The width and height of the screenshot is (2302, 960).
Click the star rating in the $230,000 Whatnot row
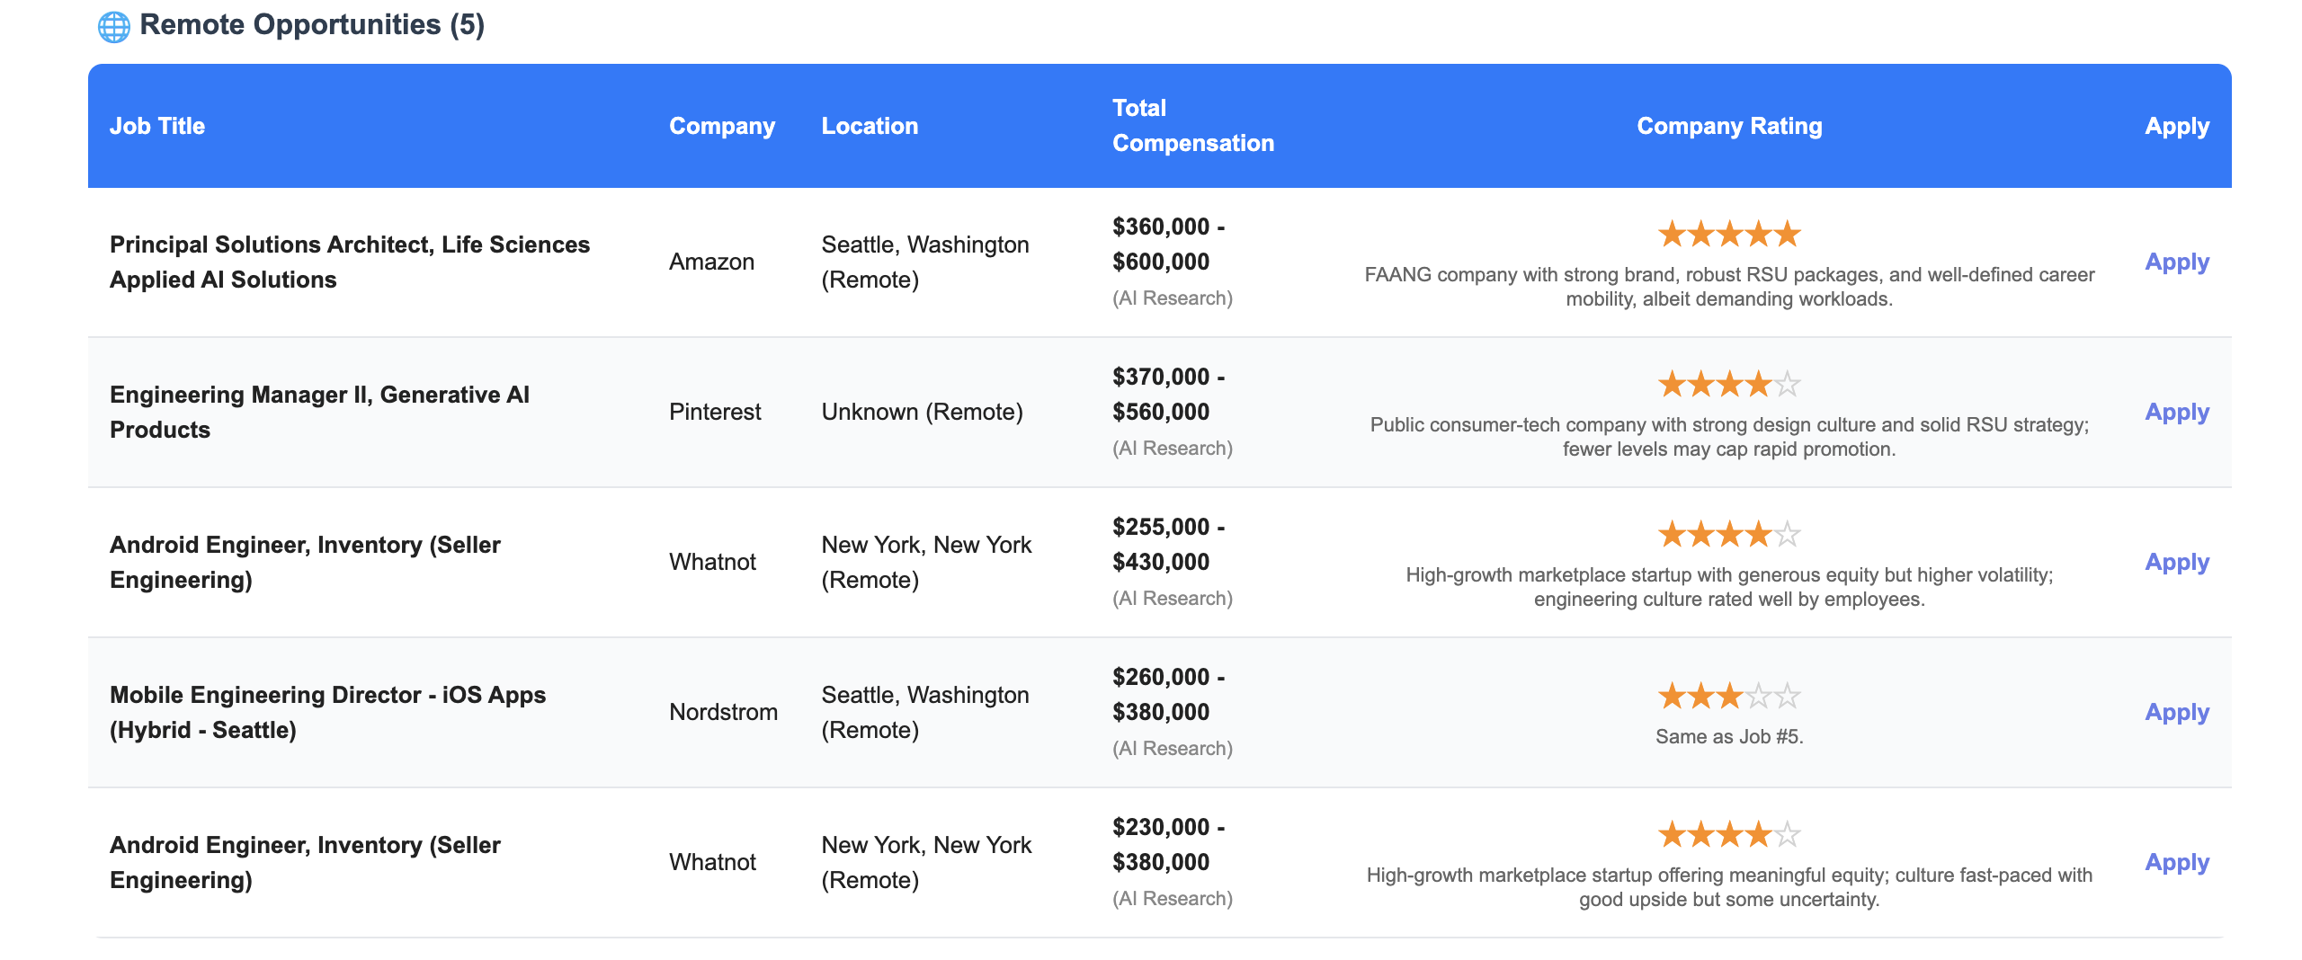click(x=1729, y=835)
